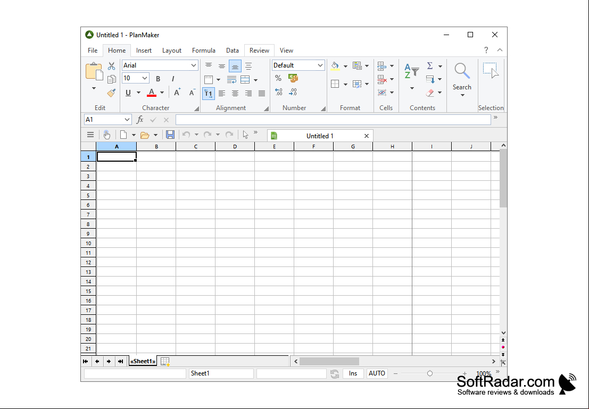Expand the AutoSum dropdown arrow

440,66
